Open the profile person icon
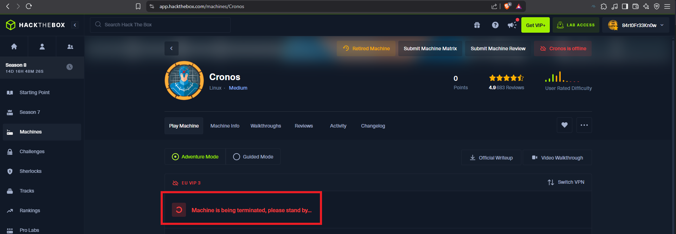The width and height of the screenshot is (676, 234). (x=42, y=46)
